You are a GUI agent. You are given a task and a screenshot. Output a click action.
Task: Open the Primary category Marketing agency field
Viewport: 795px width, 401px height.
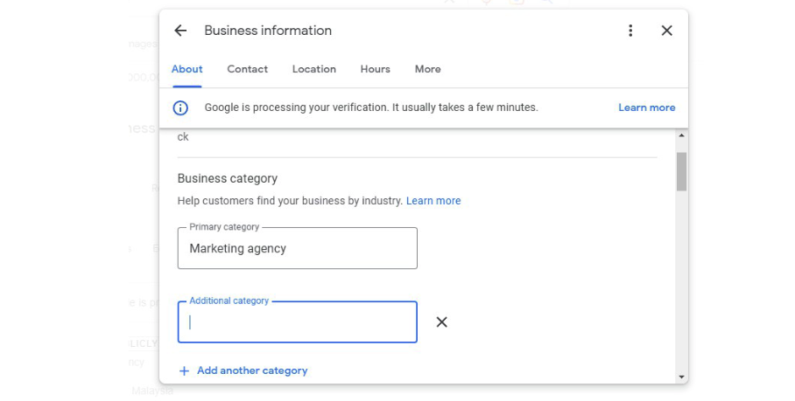click(298, 249)
